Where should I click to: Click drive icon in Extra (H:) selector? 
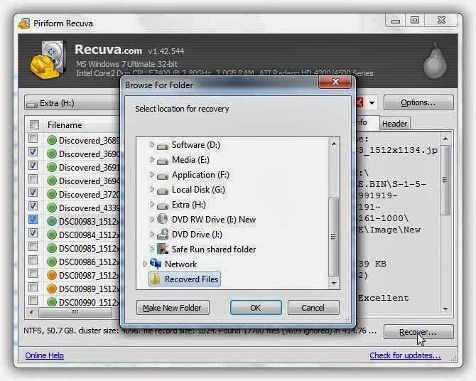(x=31, y=104)
